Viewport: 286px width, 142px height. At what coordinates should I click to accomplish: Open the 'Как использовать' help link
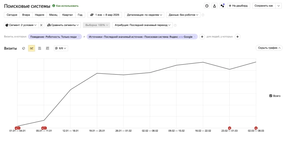point(65,6)
